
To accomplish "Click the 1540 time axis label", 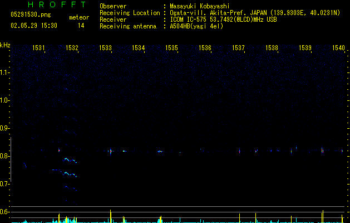I will point(338,48).
